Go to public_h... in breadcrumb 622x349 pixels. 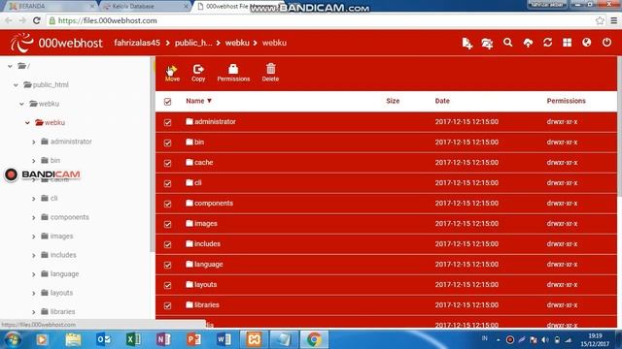coord(193,43)
